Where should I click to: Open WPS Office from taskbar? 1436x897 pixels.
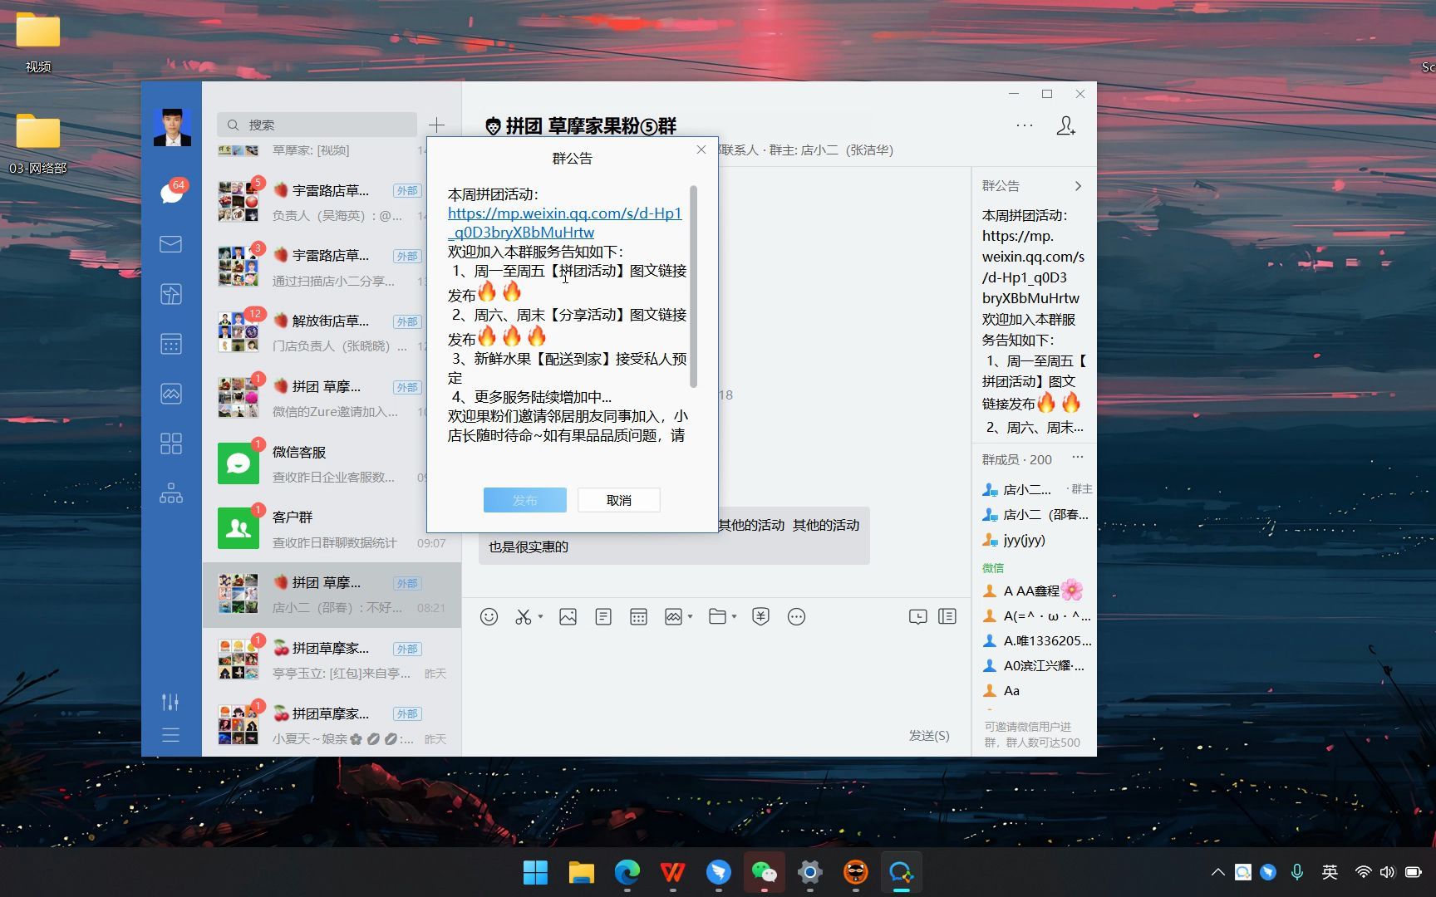coord(672,872)
